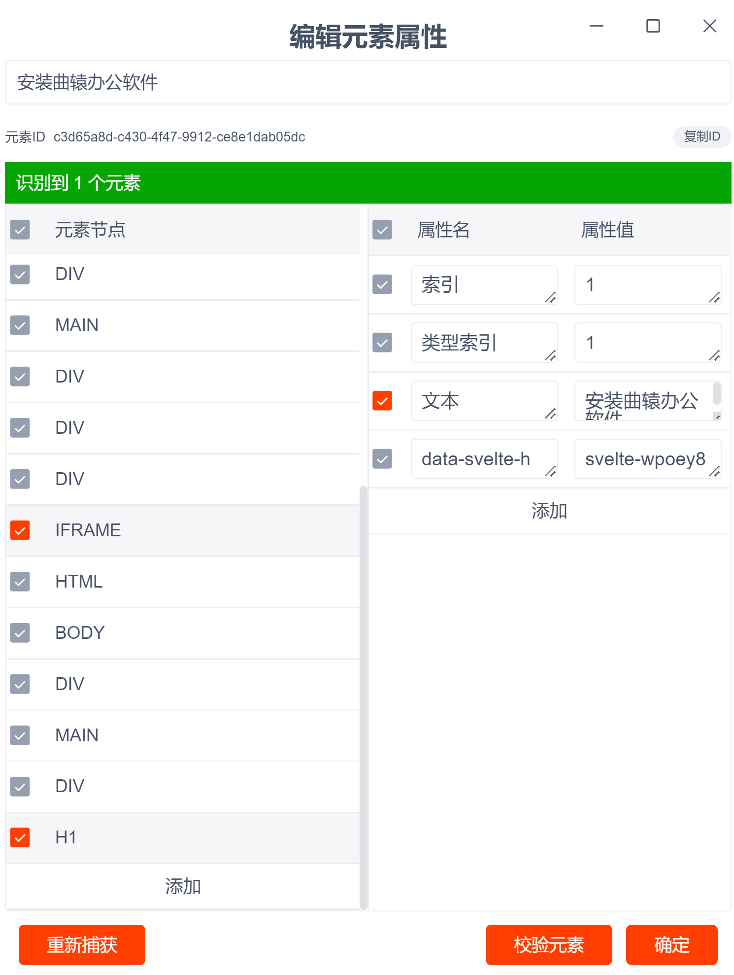Click the node list vertical scrollbar
Image resolution: width=734 pixels, height=975 pixels.
(364, 690)
